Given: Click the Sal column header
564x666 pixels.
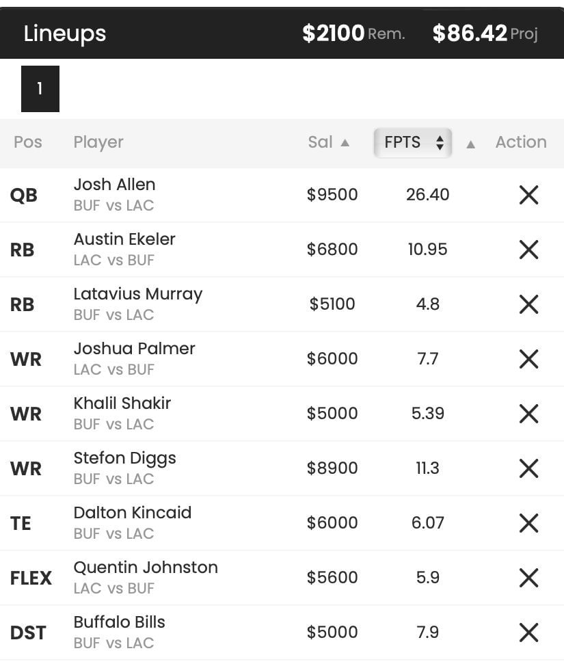Looking at the screenshot, I should point(320,142).
